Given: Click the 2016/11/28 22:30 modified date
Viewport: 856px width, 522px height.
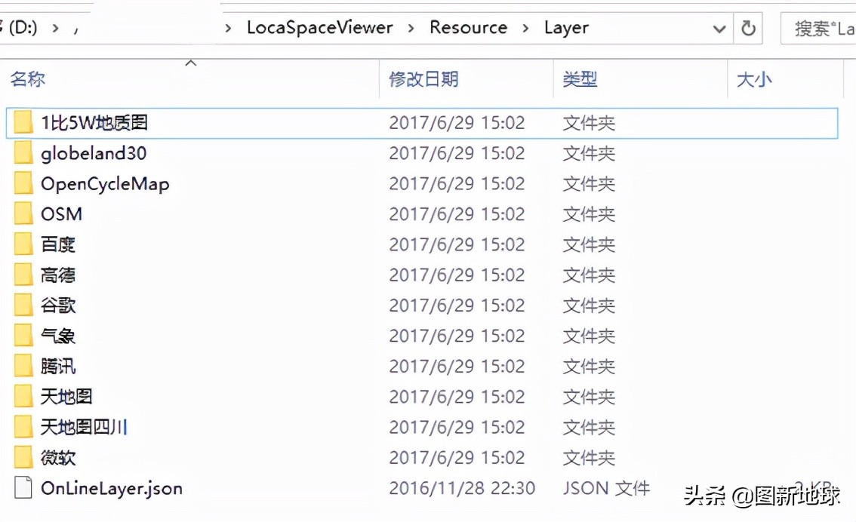Looking at the screenshot, I should coord(462,488).
